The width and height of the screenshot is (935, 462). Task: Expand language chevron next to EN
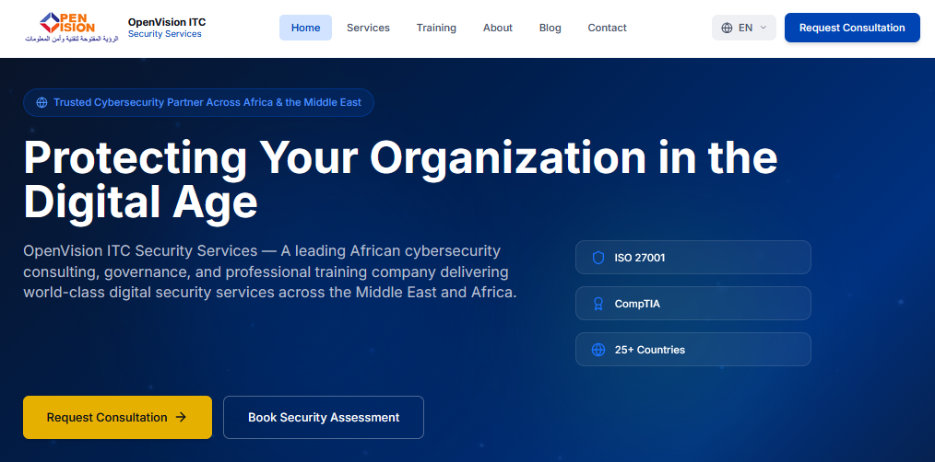[763, 28]
